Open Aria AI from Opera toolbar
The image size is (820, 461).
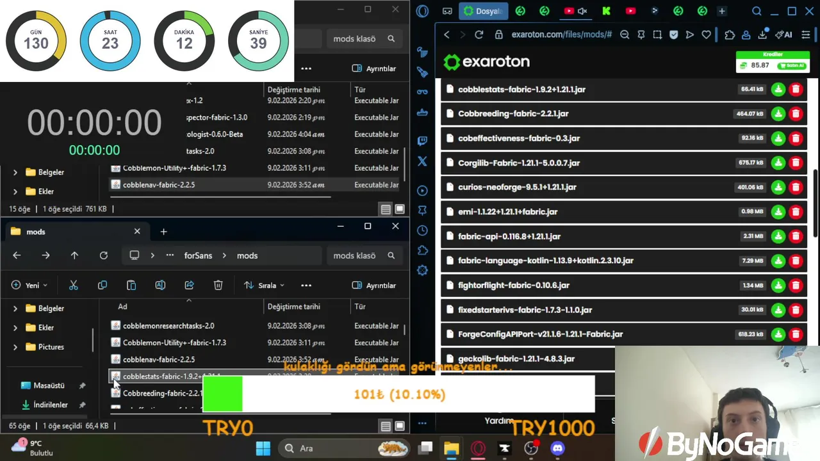click(783, 35)
